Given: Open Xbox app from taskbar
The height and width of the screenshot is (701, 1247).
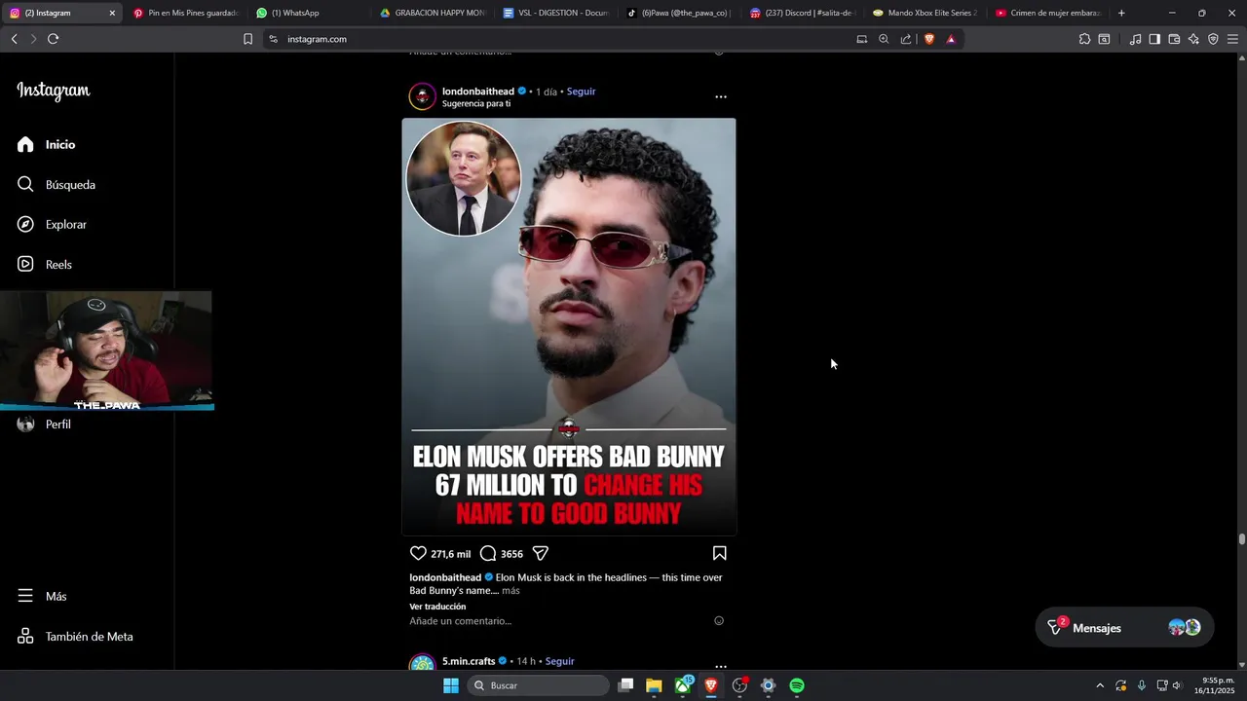Looking at the screenshot, I should point(683,685).
